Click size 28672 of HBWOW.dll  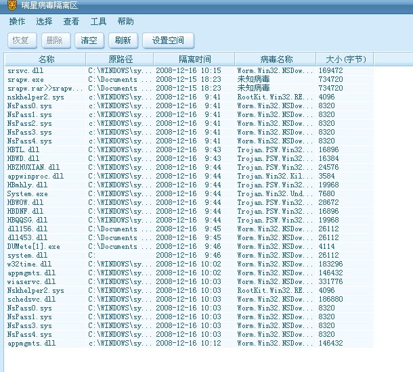point(328,202)
